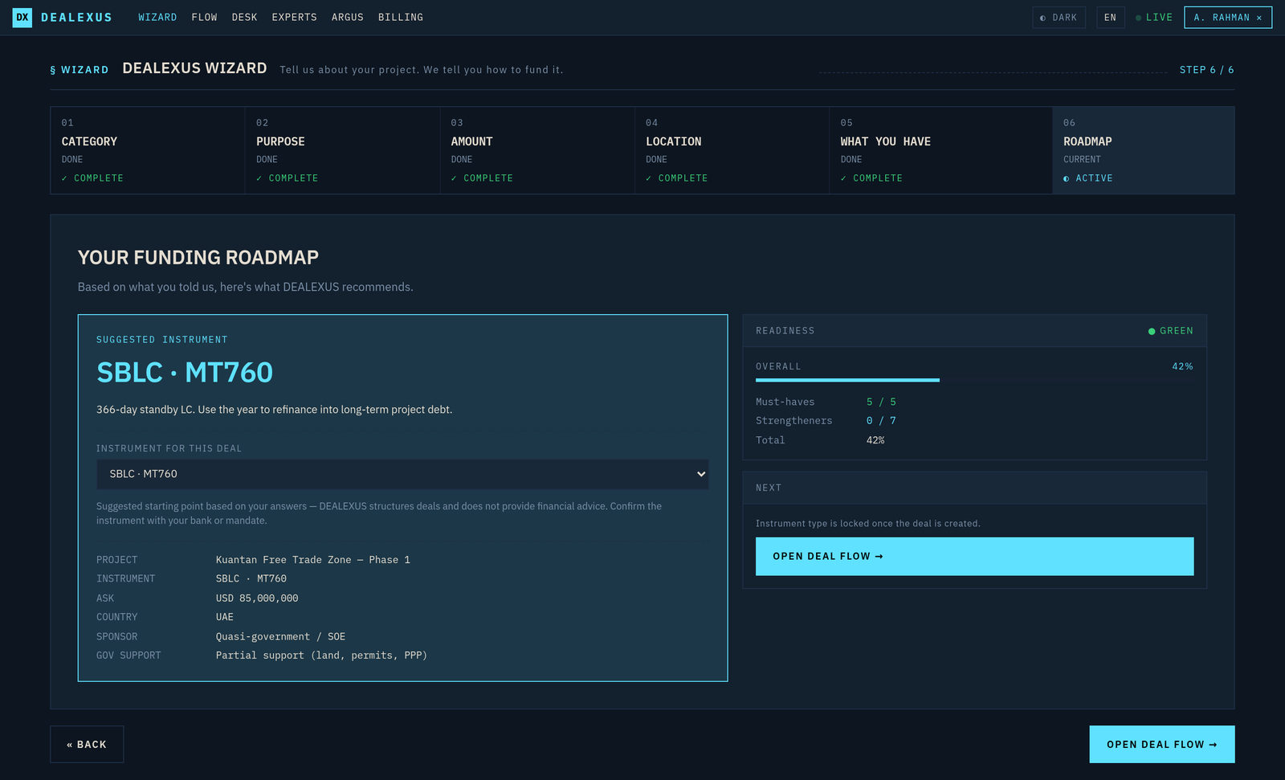Switch language with the EN button
This screenshot has width=1285, height=780.
(1110, 18)
